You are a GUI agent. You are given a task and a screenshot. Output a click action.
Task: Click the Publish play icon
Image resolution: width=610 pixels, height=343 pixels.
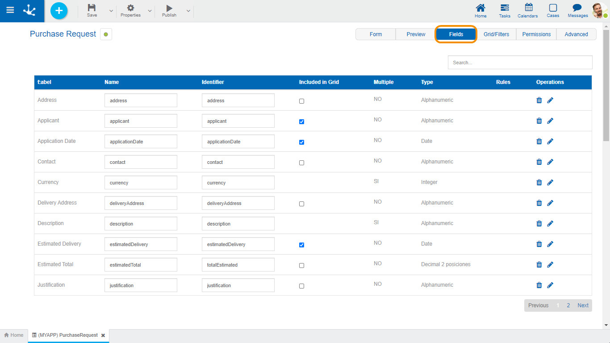[x=169, y=8]
